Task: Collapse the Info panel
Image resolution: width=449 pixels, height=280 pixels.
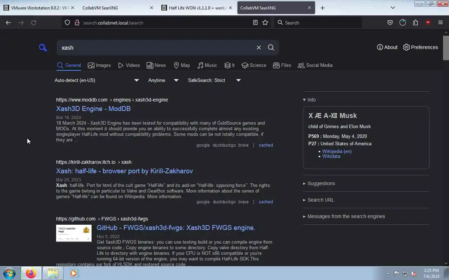Action: [x=309, y=100]
